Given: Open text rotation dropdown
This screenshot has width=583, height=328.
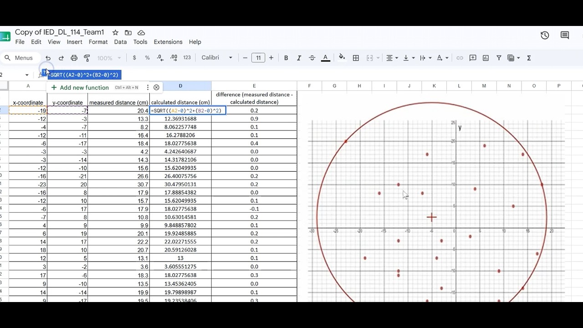Looking at the screenshot, I should tap(442, 58).
